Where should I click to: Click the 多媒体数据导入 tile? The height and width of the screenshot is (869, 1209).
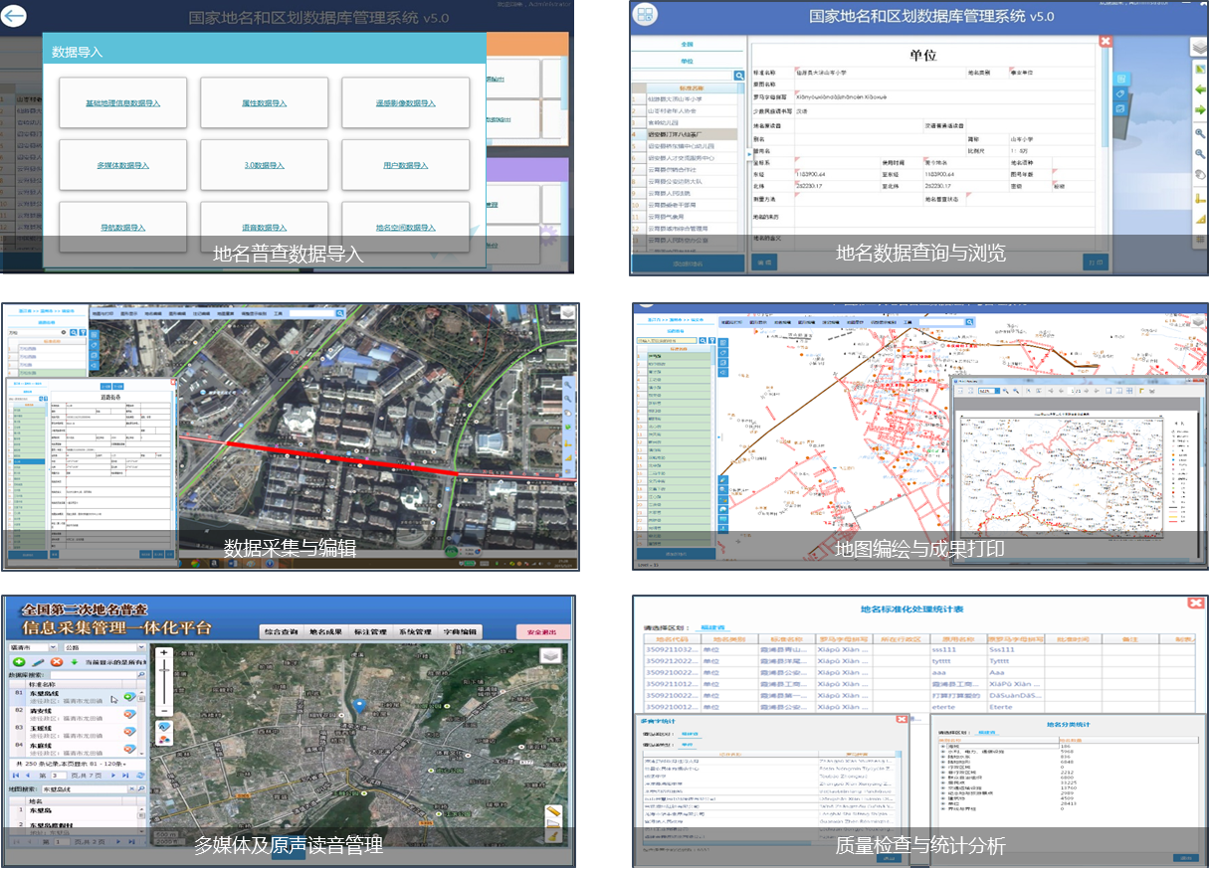pos(122,165)
